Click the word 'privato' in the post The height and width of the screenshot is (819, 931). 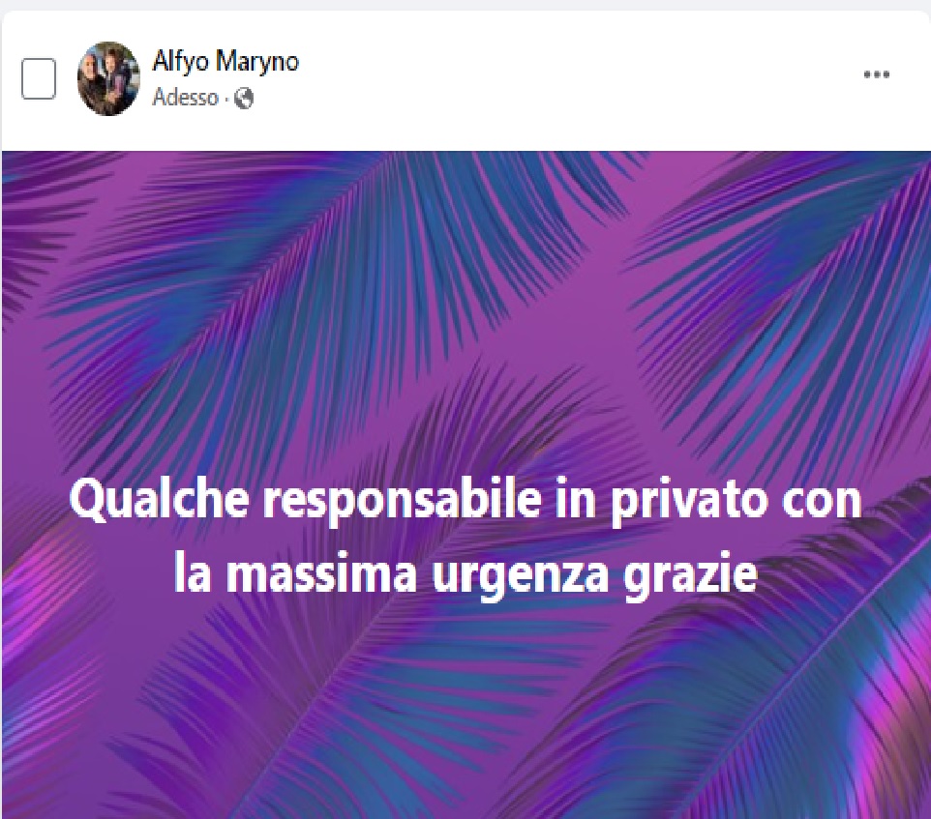pyautogui.click(x=687, y=502)
